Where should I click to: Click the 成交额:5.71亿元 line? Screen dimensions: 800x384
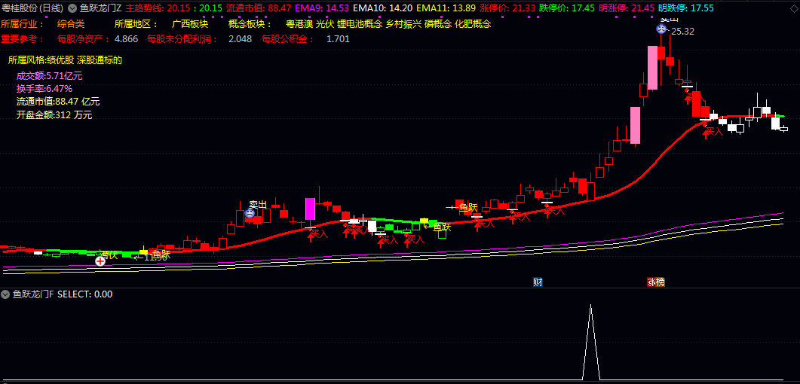(x=50, y=76)
